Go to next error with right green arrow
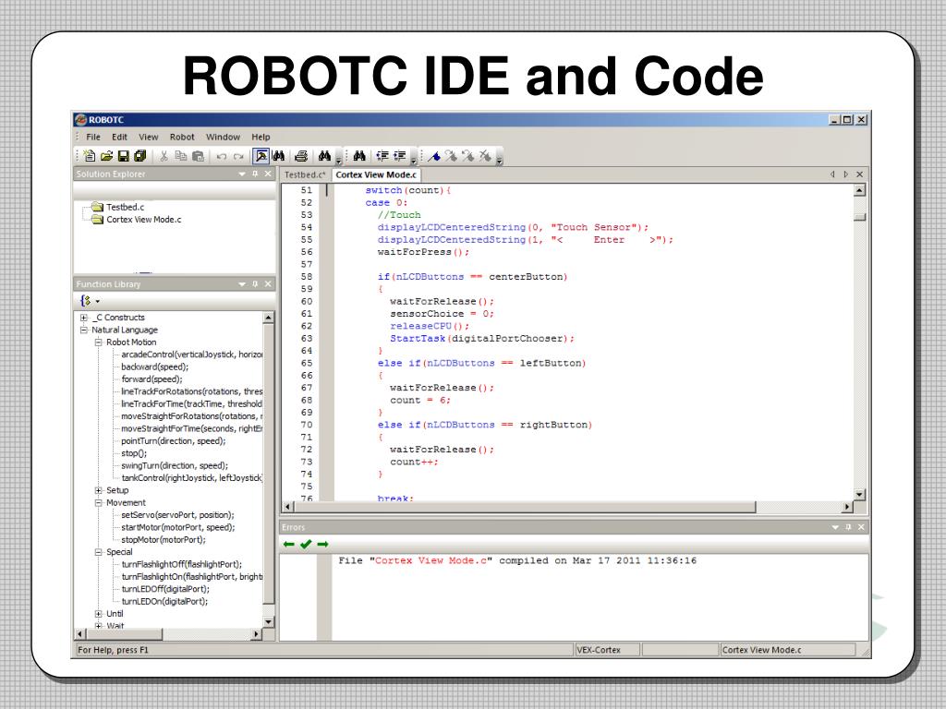 click(322, 545)
